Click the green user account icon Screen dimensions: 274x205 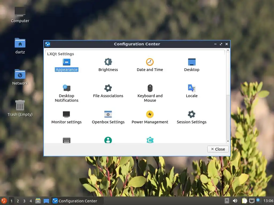(108, 140)
